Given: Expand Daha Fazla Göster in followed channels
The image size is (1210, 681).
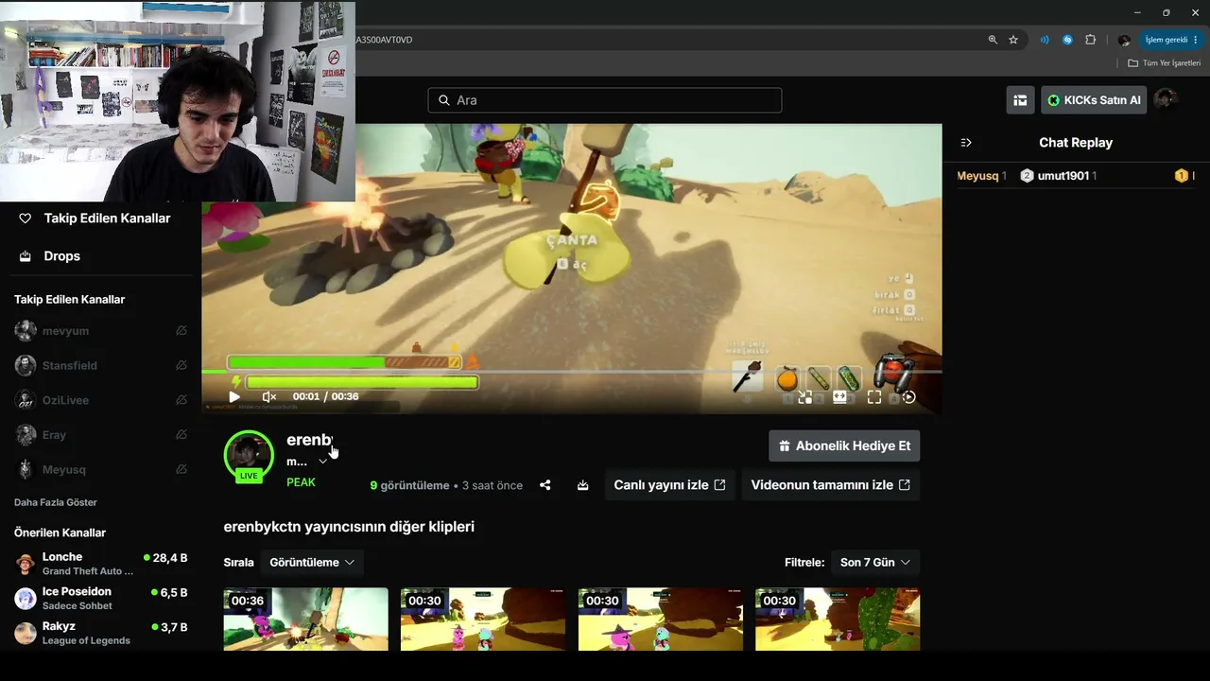Looking at the screenshot, I should 56,502.
